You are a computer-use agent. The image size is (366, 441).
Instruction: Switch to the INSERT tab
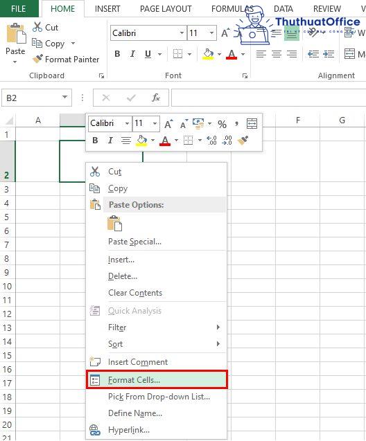[107, 9]
